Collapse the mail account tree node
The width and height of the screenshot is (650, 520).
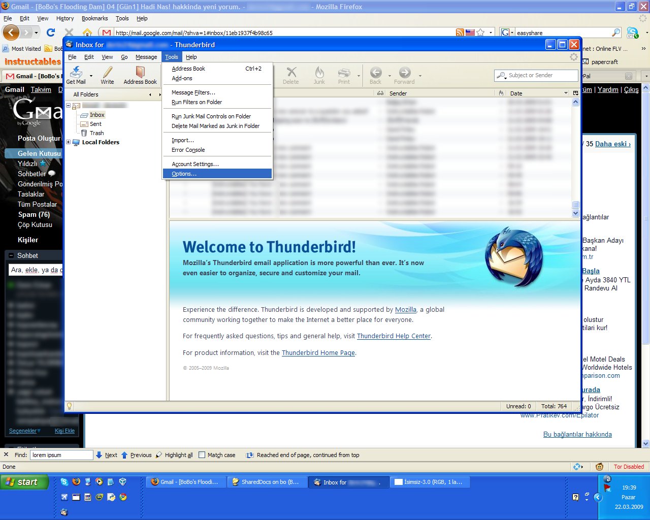pos(68,106)
